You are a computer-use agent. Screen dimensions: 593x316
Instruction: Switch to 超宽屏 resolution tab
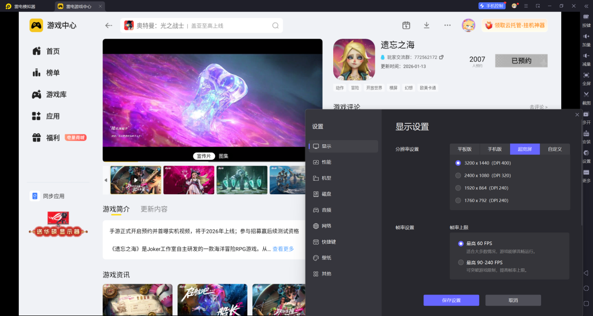click(525, 149)
